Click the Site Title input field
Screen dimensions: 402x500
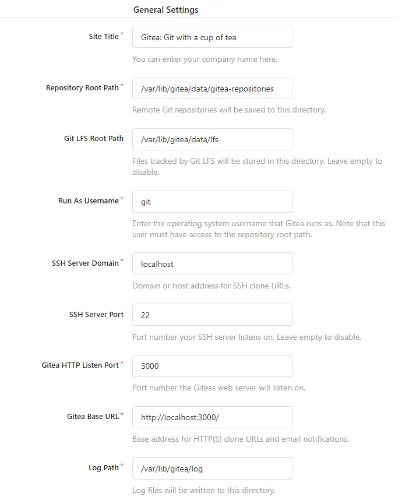212,36
